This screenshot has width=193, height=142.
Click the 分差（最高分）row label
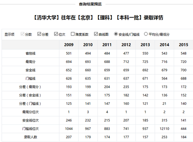coord(30,87)
